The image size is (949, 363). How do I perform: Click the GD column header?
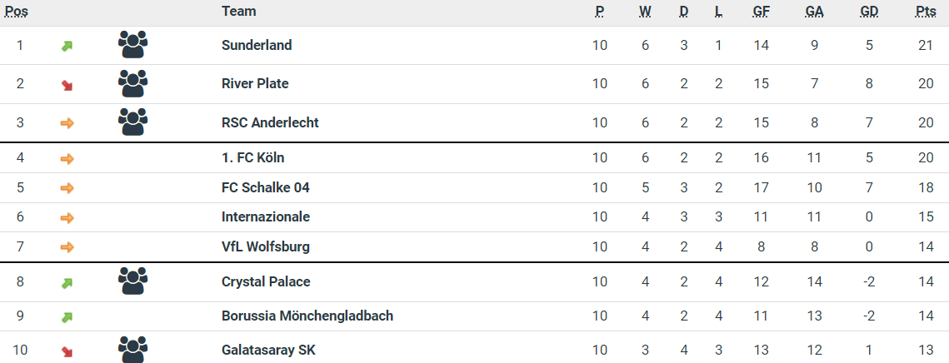tap(869, 12)
